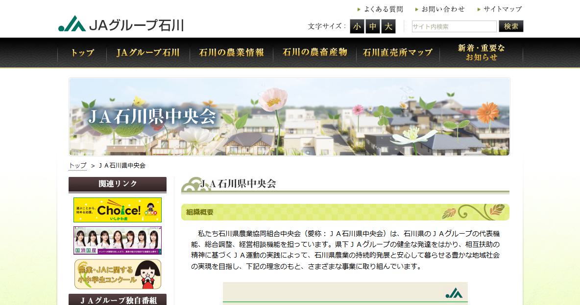The image size is (580, 305).
Task: Set text size to 大
Action: click(388, 26)
